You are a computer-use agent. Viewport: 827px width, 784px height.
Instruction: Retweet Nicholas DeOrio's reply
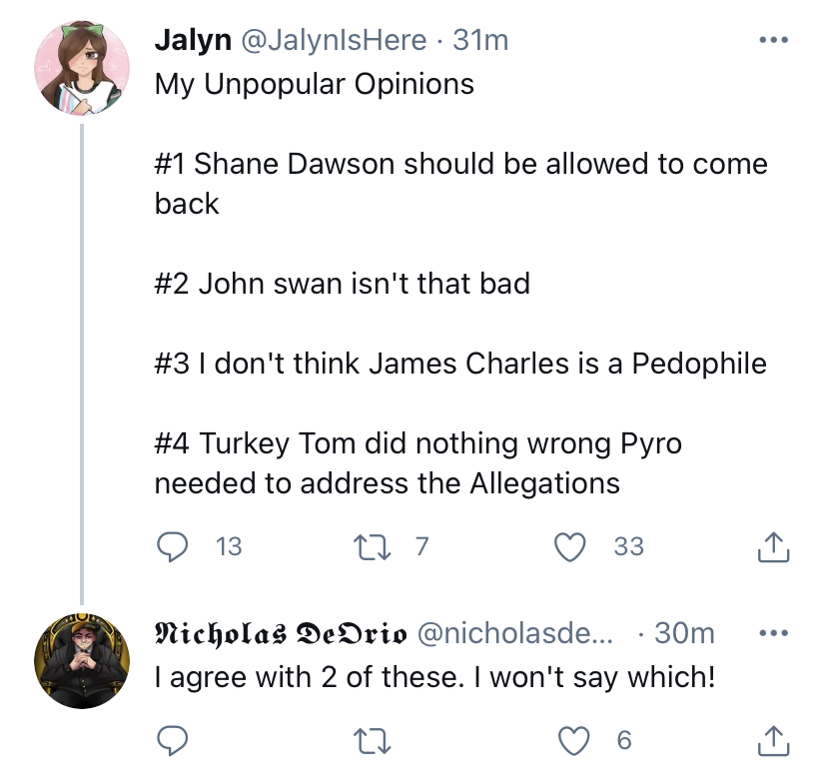[372, 740]
